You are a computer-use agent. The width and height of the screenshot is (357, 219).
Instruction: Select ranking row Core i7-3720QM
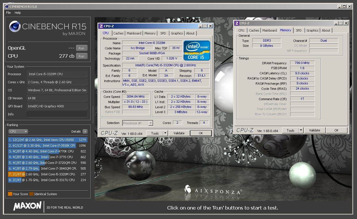pyautogui.click(x=48, y=163)
